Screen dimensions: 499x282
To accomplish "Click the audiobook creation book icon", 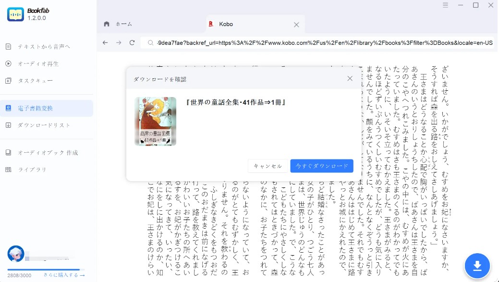I will click(9, 153).
